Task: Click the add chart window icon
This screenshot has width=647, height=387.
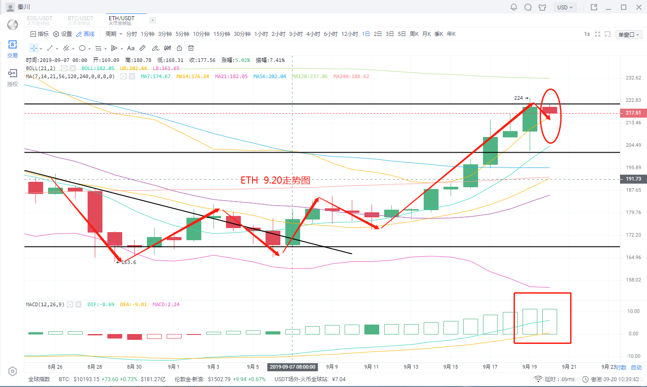Action: click(x=607, y=34)
